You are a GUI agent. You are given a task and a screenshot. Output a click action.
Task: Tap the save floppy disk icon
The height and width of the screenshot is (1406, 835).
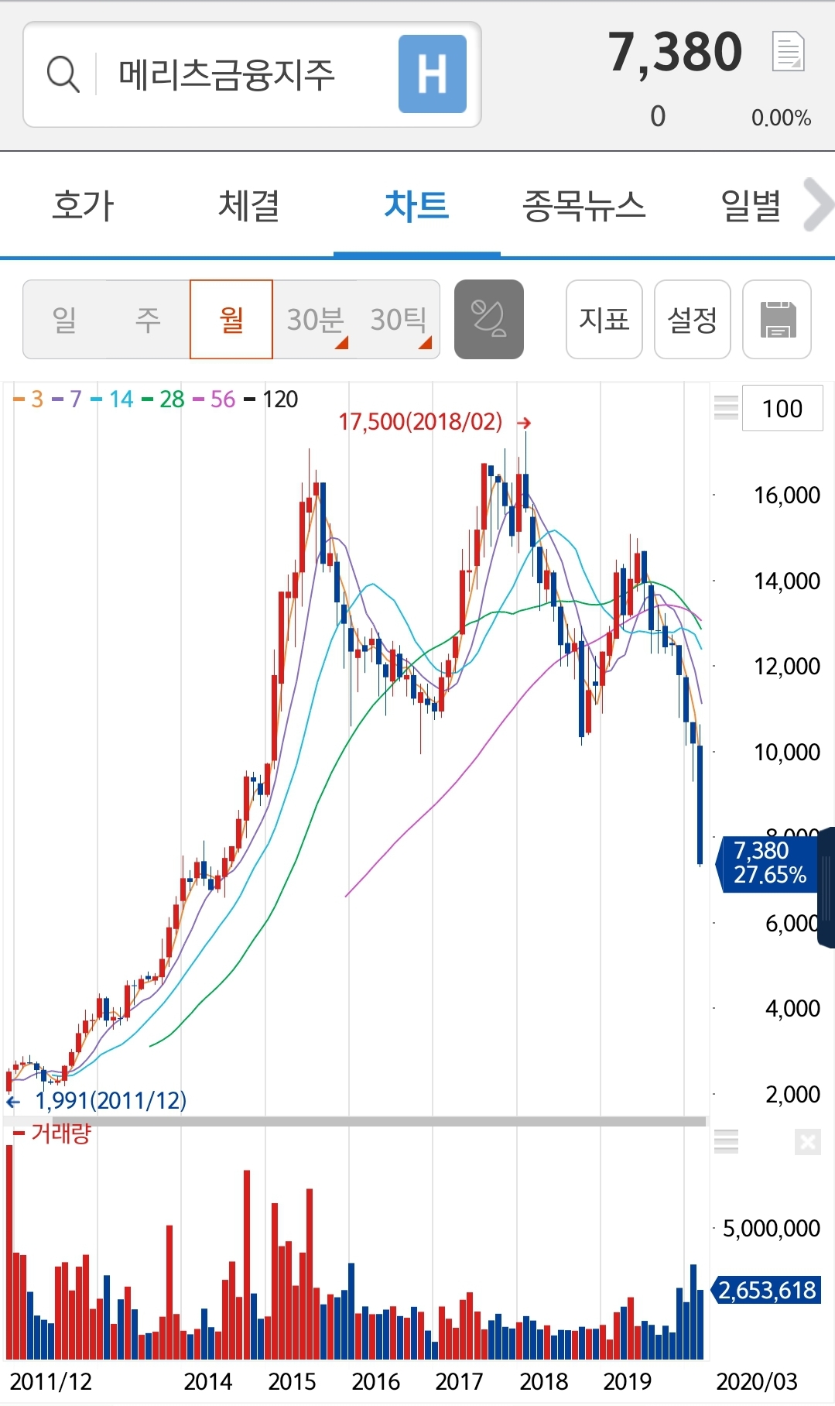[x=777, y=319]
